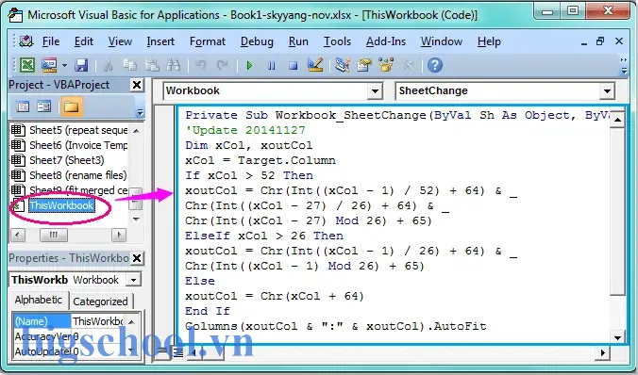The image size is (638, 375).
Task: Open the Format menu
Action: [207, 41]
